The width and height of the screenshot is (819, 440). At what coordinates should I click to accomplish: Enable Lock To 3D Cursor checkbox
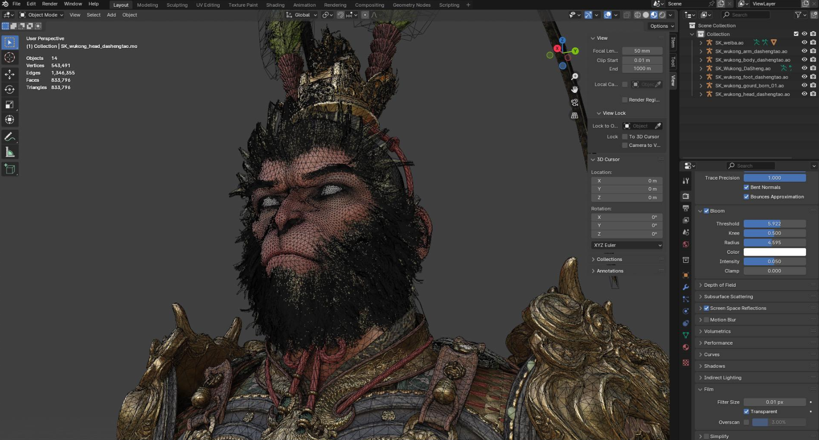click(x=625, y=136)
